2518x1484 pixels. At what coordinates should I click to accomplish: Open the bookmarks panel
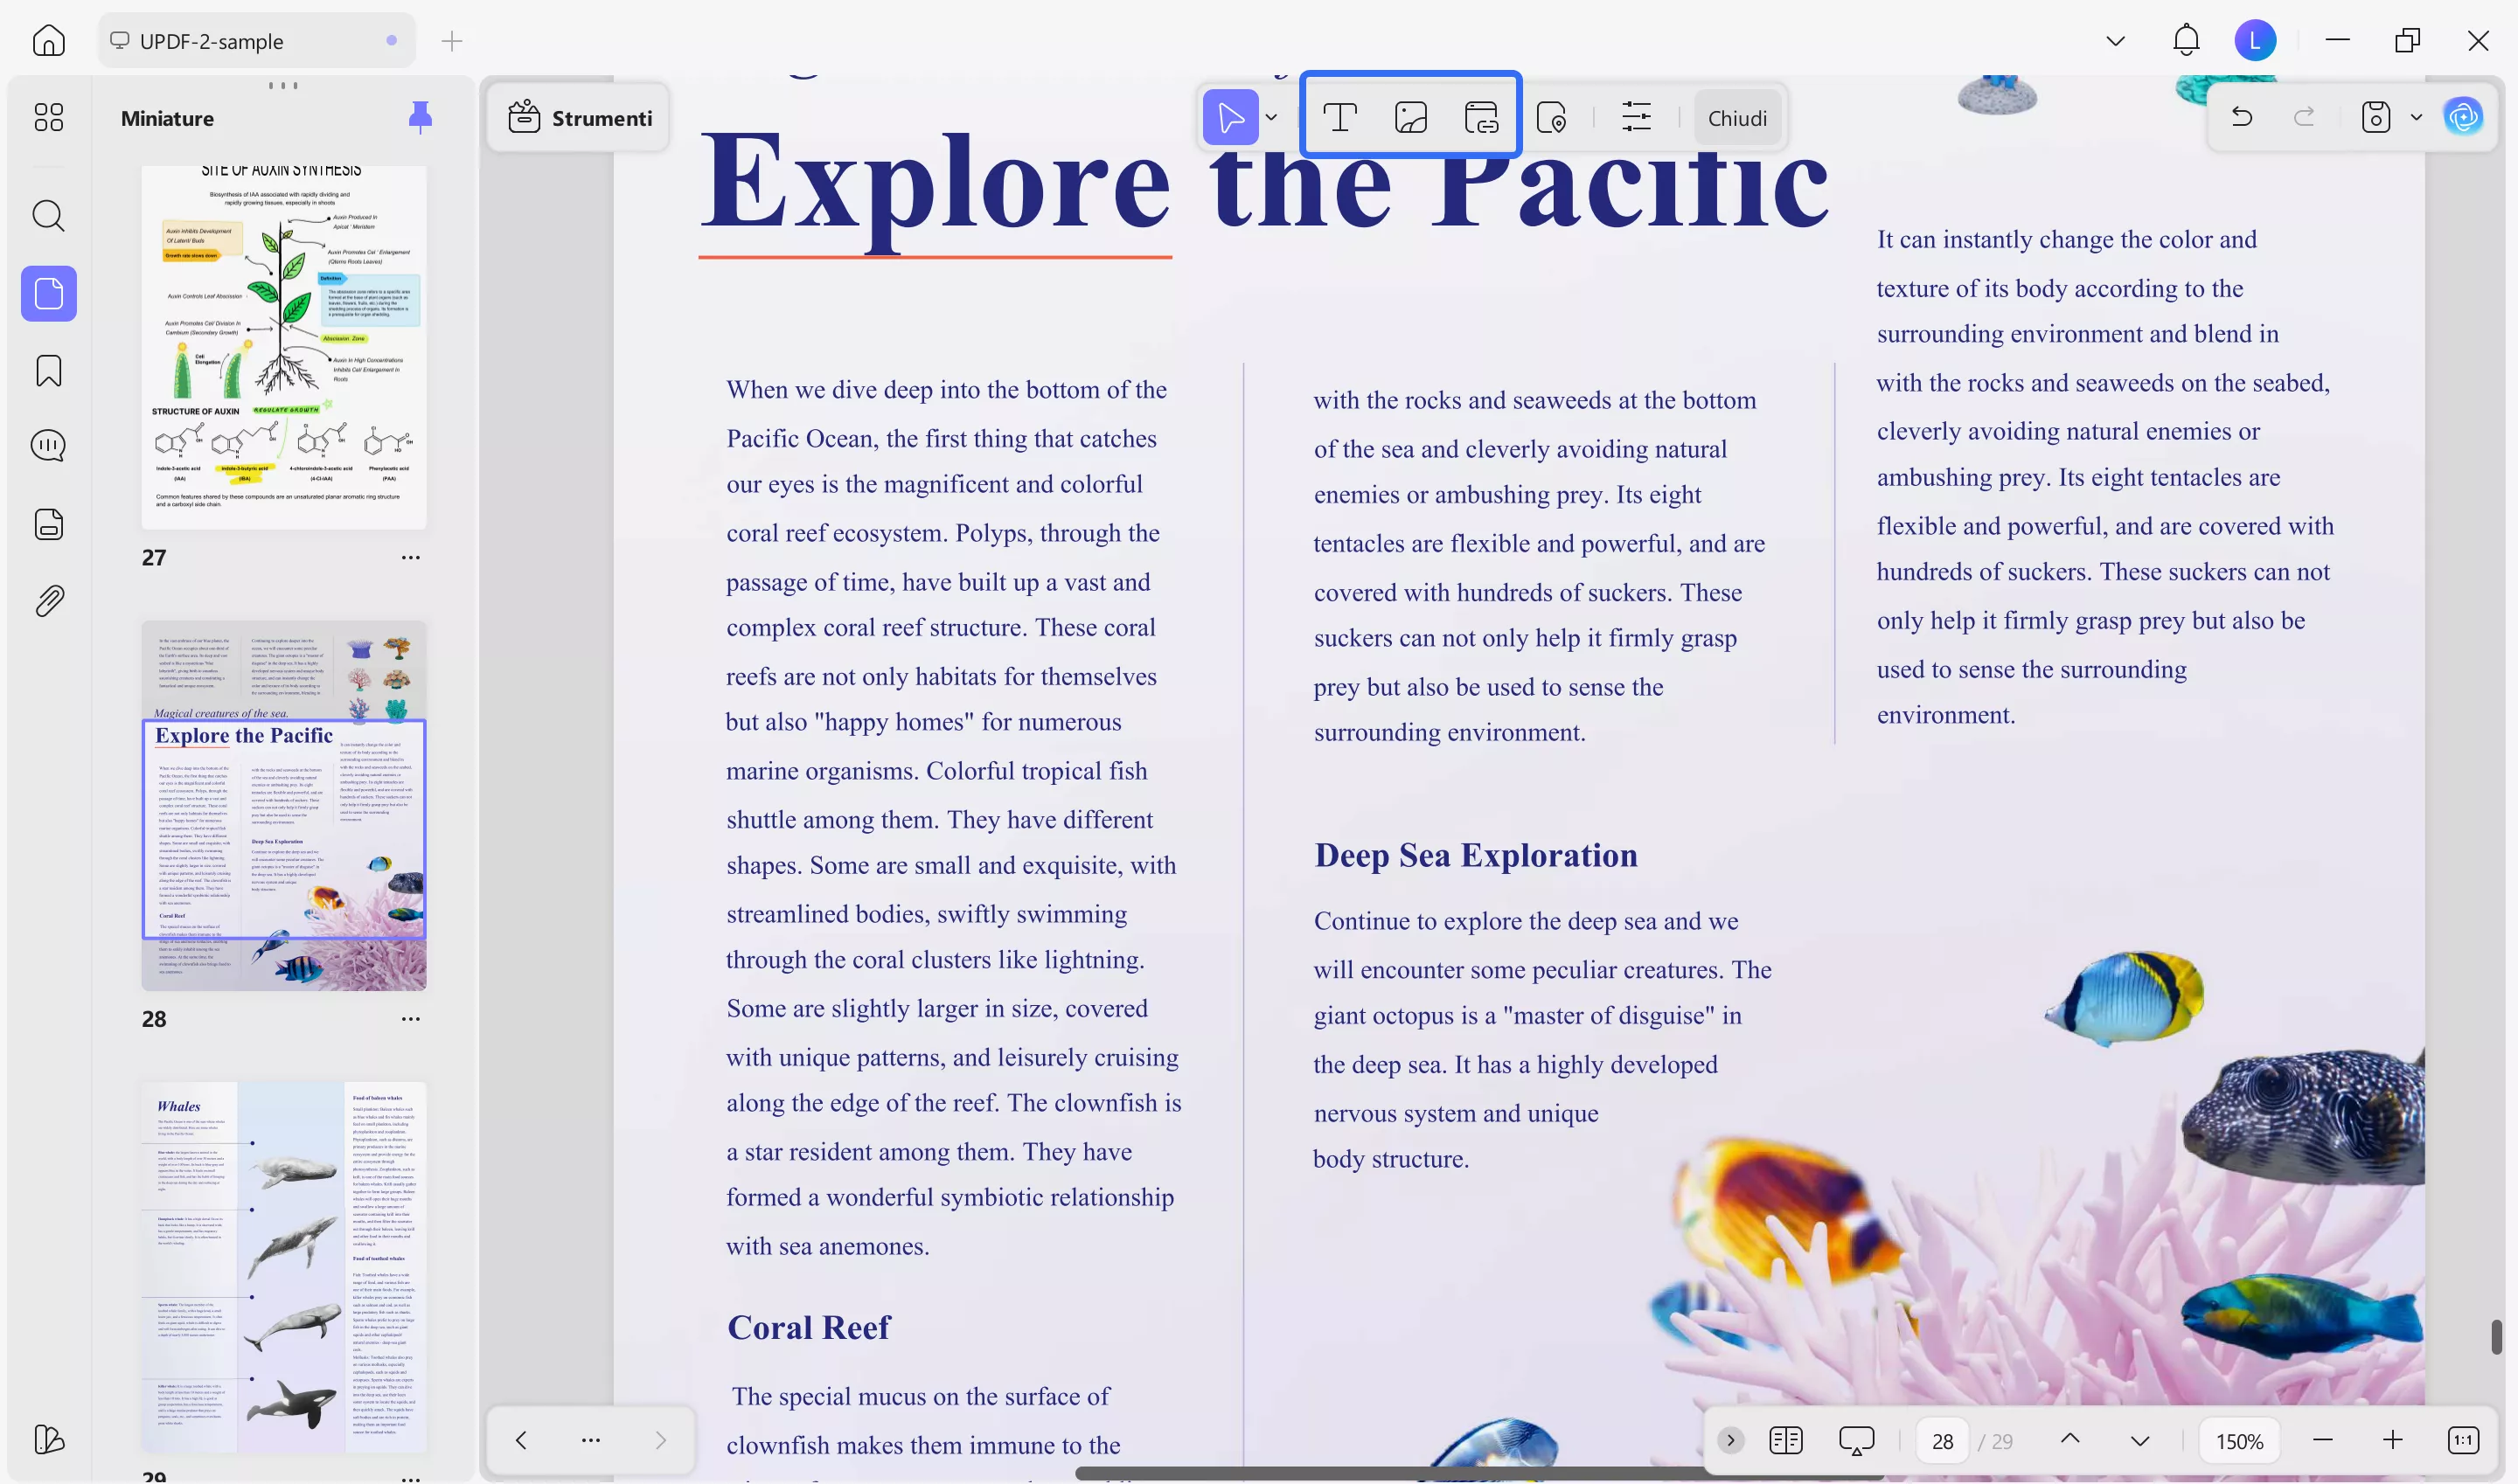tap(48, 370)
